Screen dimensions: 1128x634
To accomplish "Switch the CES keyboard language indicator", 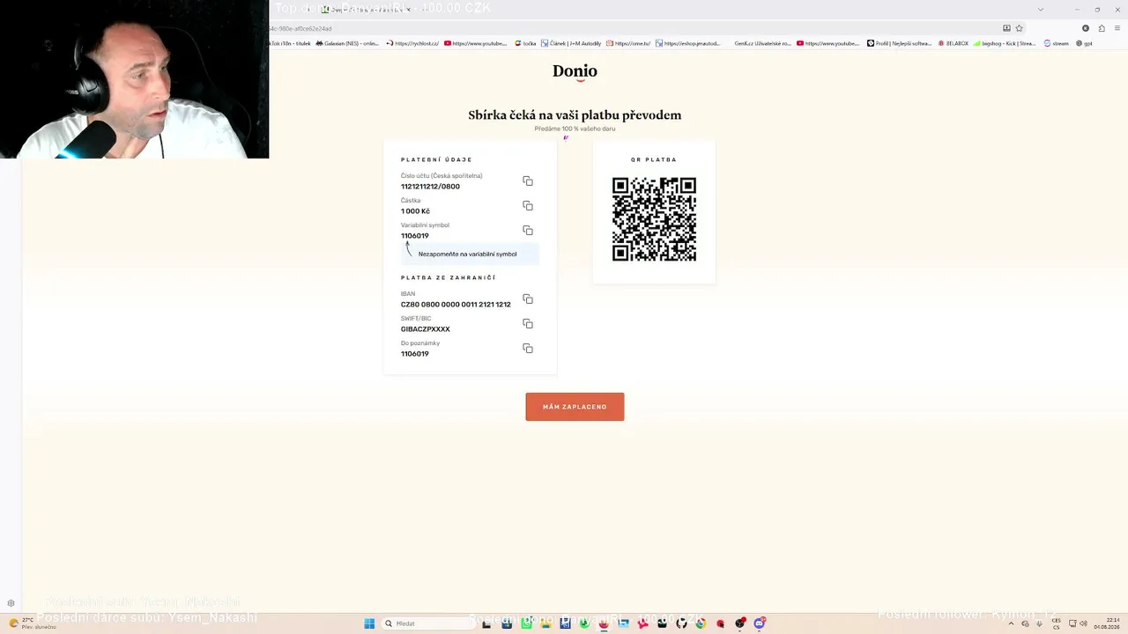I will coord(1056,623).
